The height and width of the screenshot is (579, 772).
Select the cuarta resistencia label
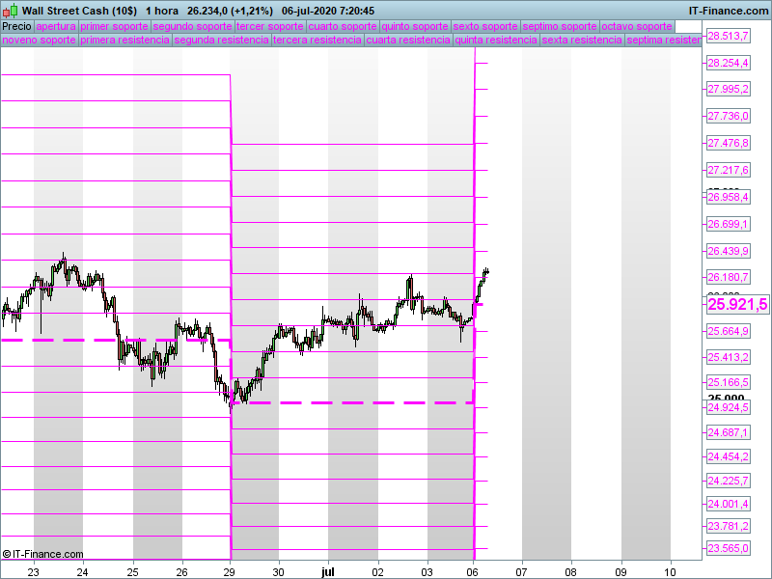408,40
